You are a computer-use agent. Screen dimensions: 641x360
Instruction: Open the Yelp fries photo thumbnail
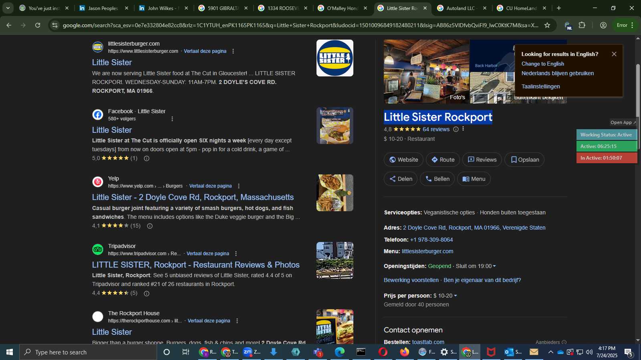coord(335,193)
